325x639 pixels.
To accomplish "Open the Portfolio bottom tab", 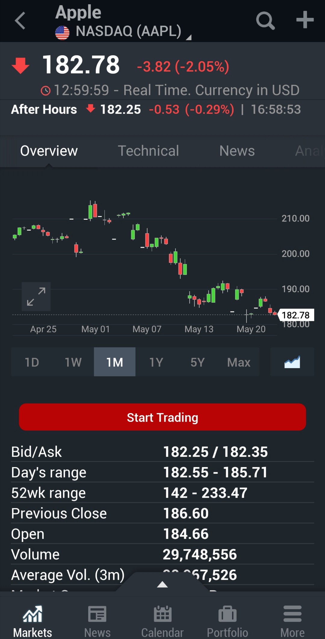I will 227,621.
